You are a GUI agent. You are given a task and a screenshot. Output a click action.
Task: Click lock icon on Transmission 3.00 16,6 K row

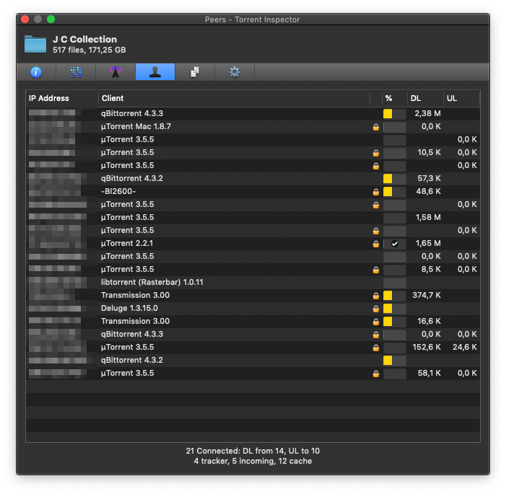point(375,322)
